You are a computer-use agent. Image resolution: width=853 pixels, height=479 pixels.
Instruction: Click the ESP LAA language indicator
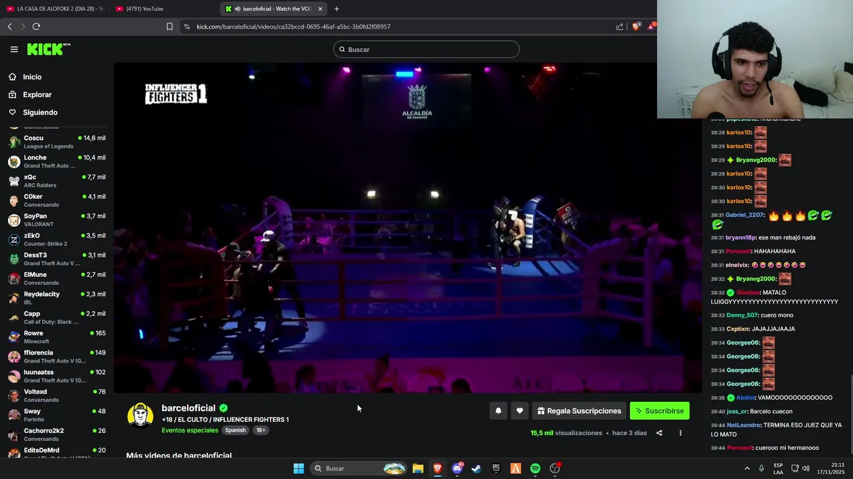tap(778, 468)
